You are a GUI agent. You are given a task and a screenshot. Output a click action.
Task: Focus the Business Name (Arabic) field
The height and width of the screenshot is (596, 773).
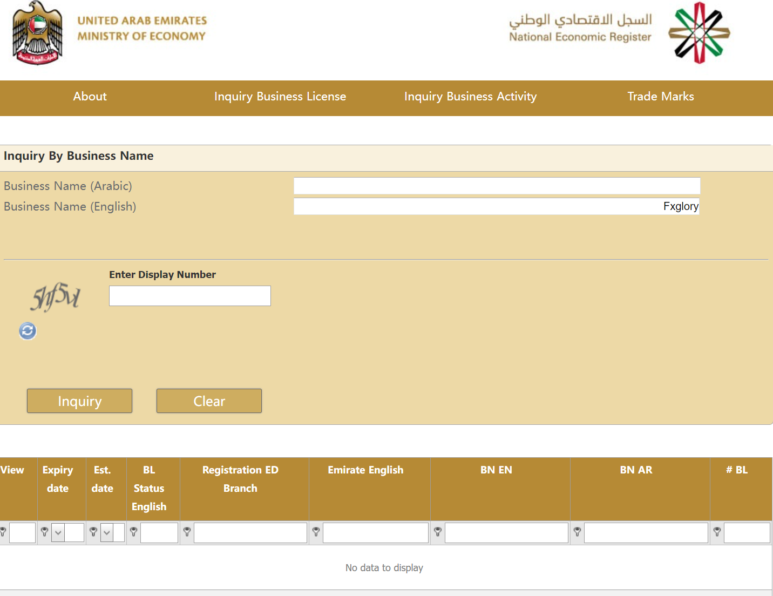click(x=497, y=186)
